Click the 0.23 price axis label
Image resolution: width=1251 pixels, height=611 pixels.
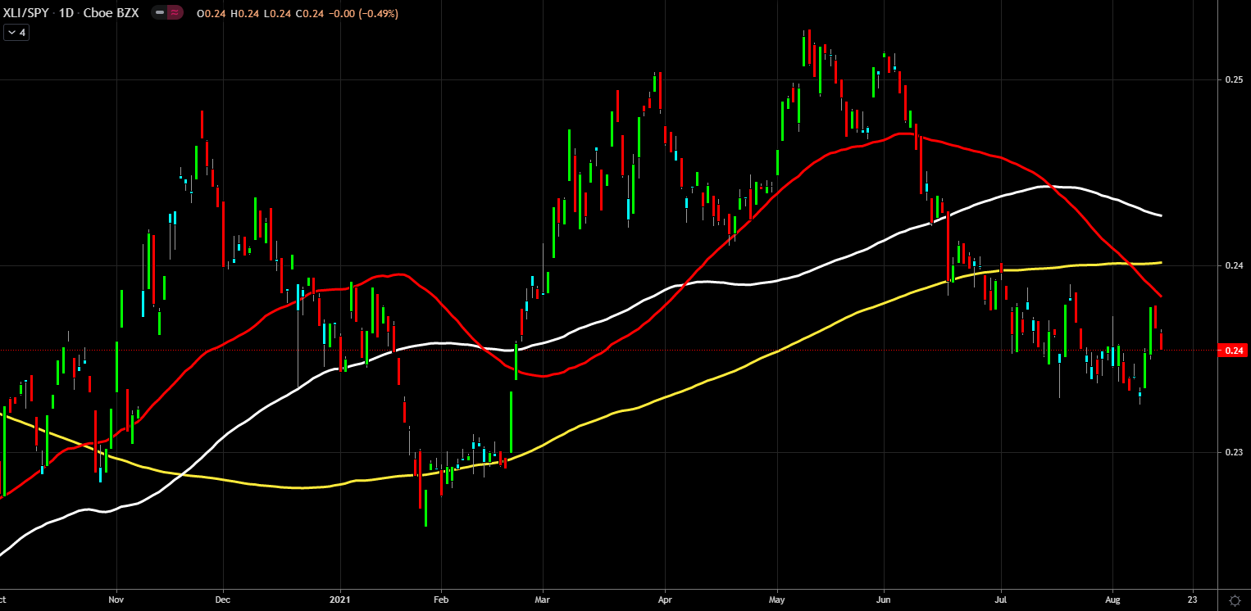tap(1235, 452)
